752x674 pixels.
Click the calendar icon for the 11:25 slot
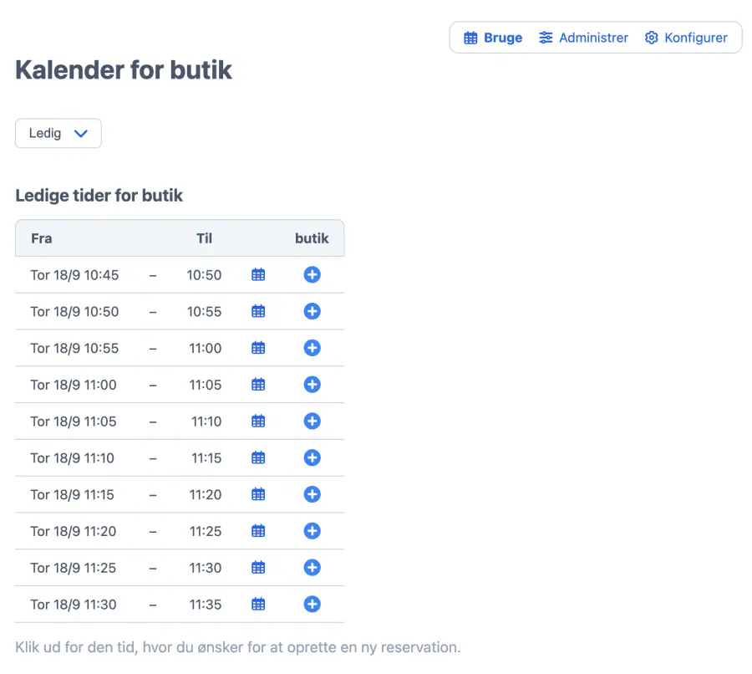point(258,568)
